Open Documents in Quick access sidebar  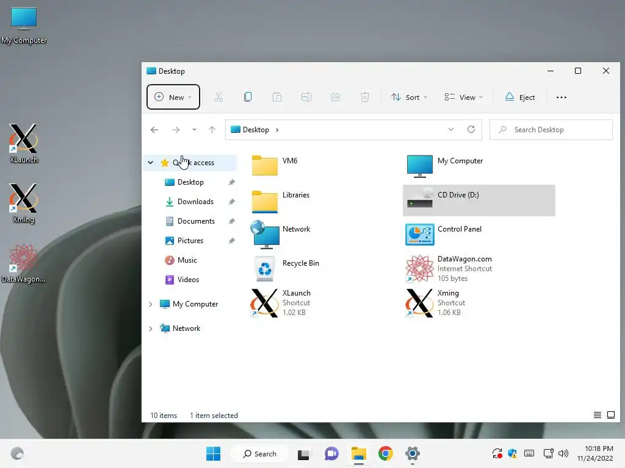[196, 221]
